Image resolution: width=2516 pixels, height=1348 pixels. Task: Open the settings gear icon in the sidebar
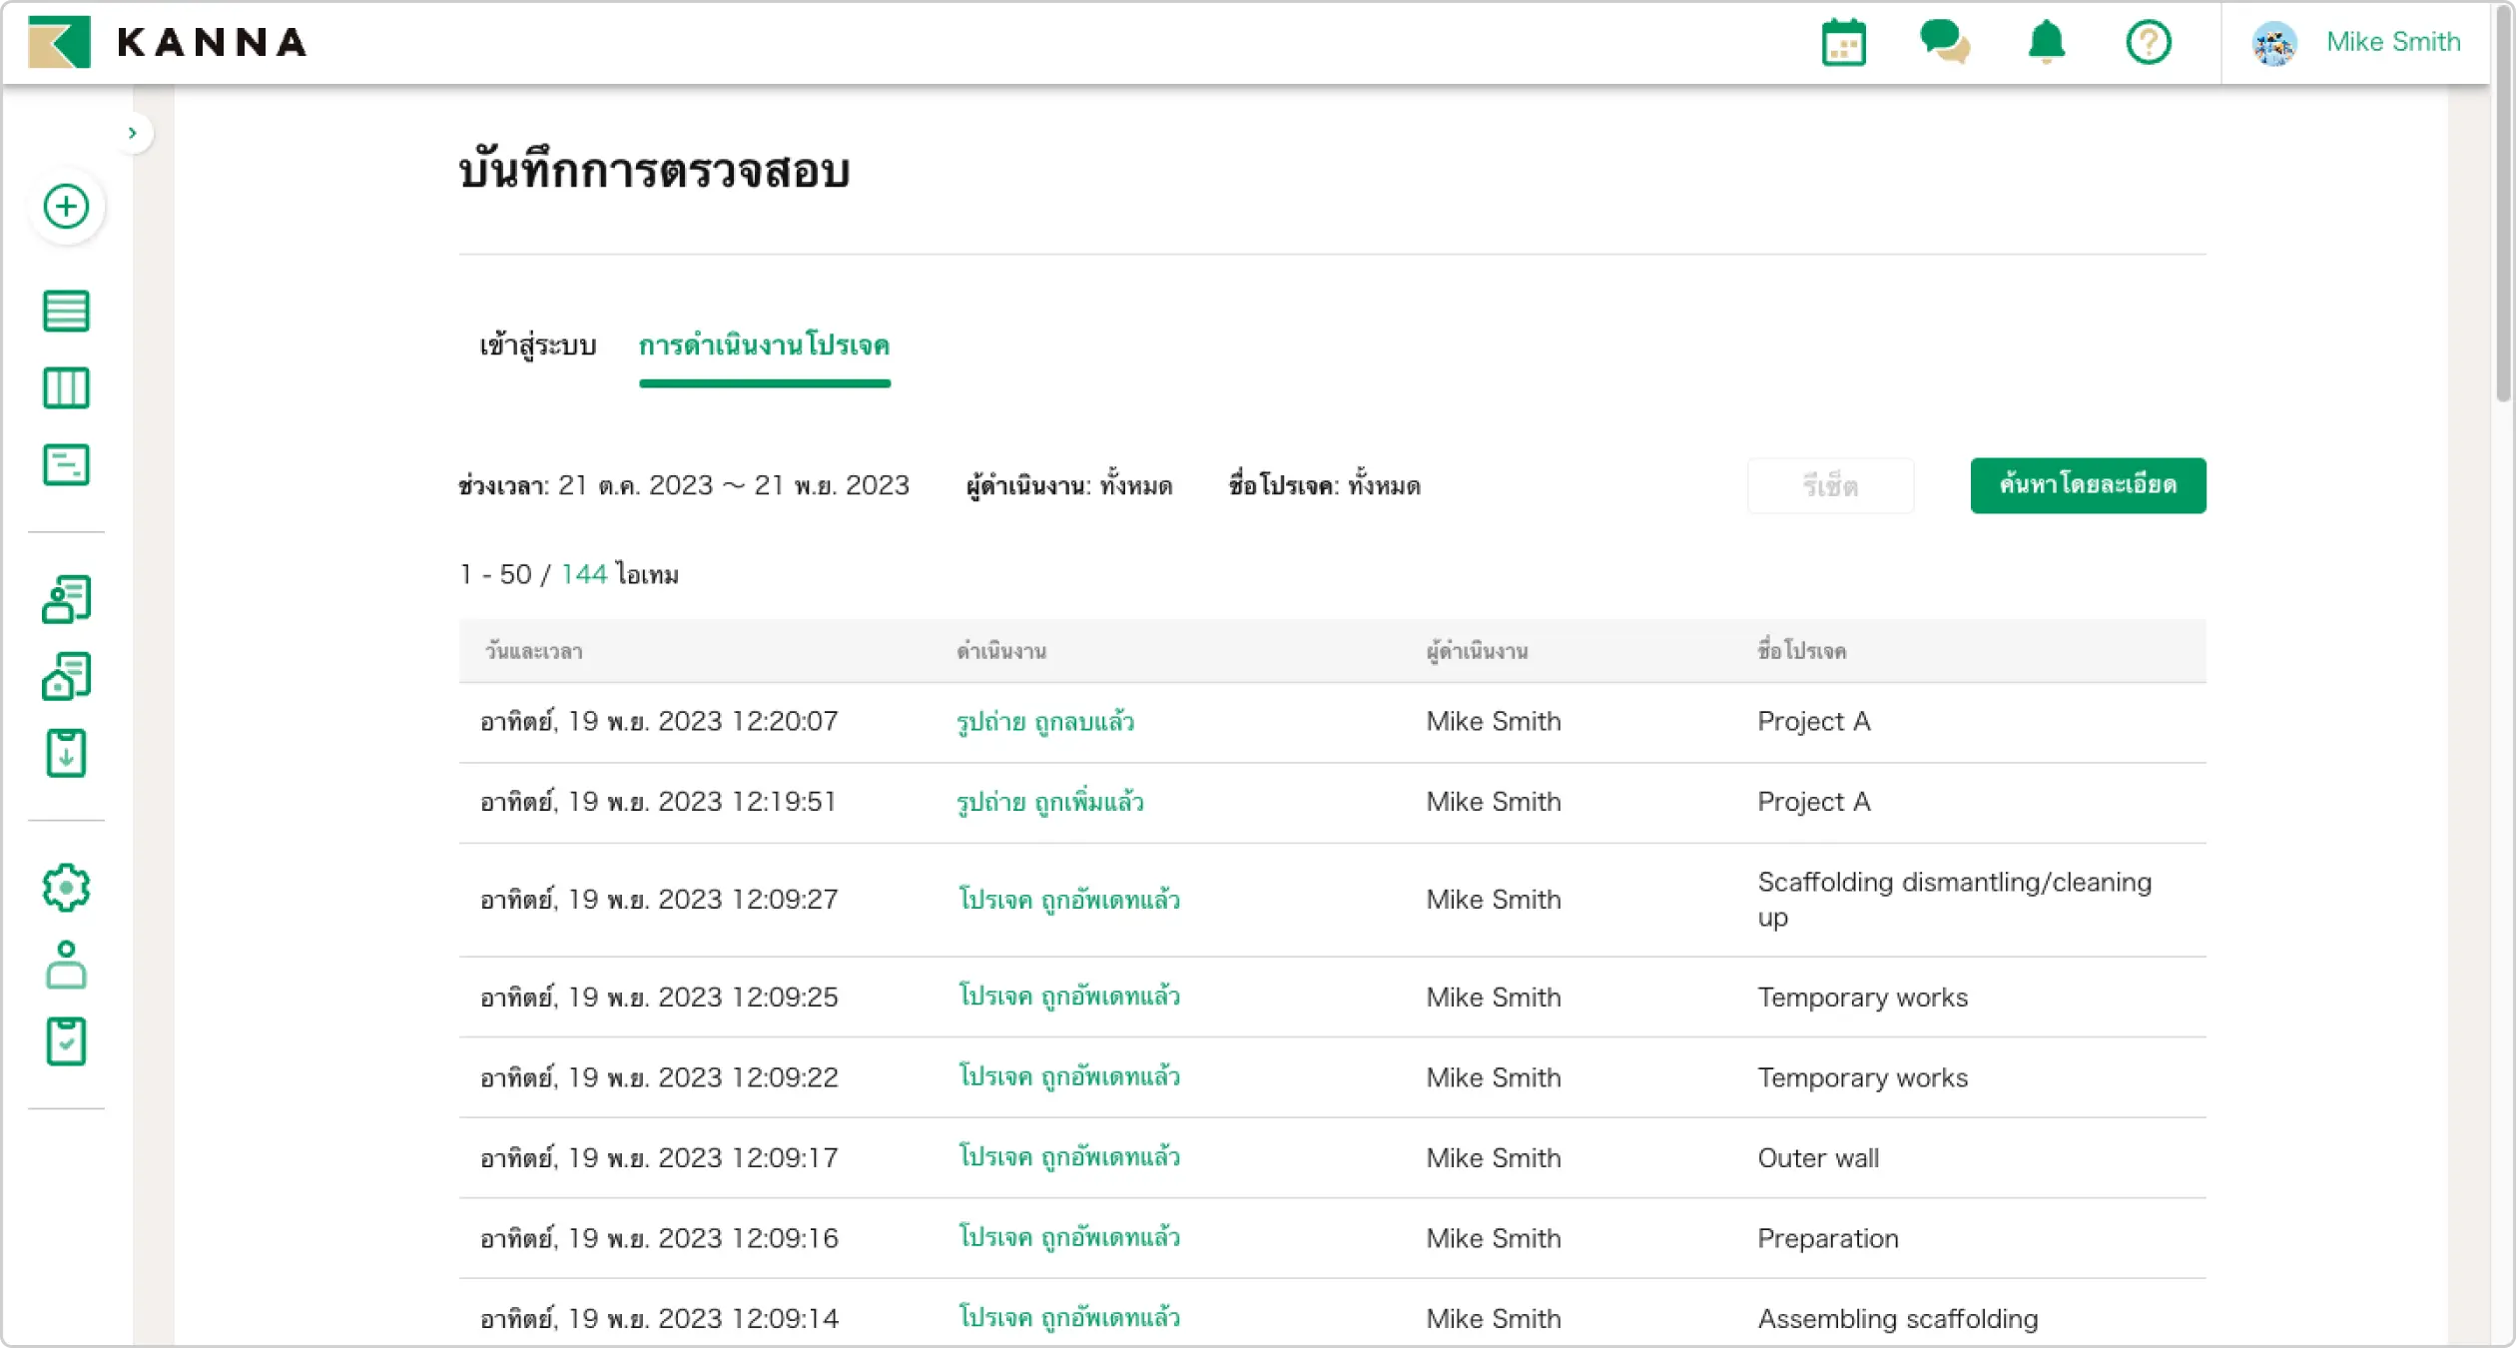pyautogui.click(x=67, y=888)
